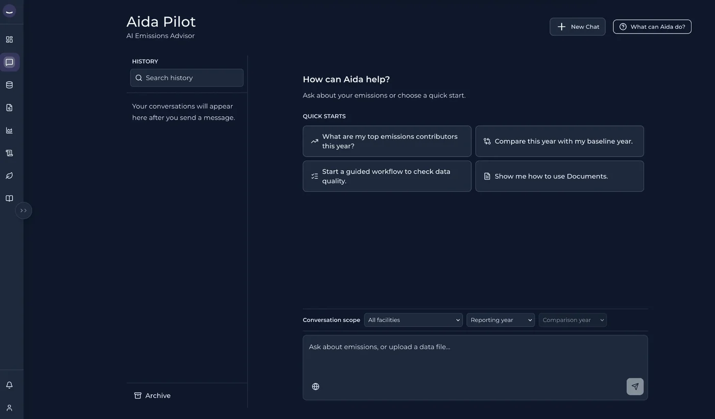Screen dimensions: 715x419
Task: Open the leaf icon in the sidebar
Action: pyautogui.click(x=9, y=176)
